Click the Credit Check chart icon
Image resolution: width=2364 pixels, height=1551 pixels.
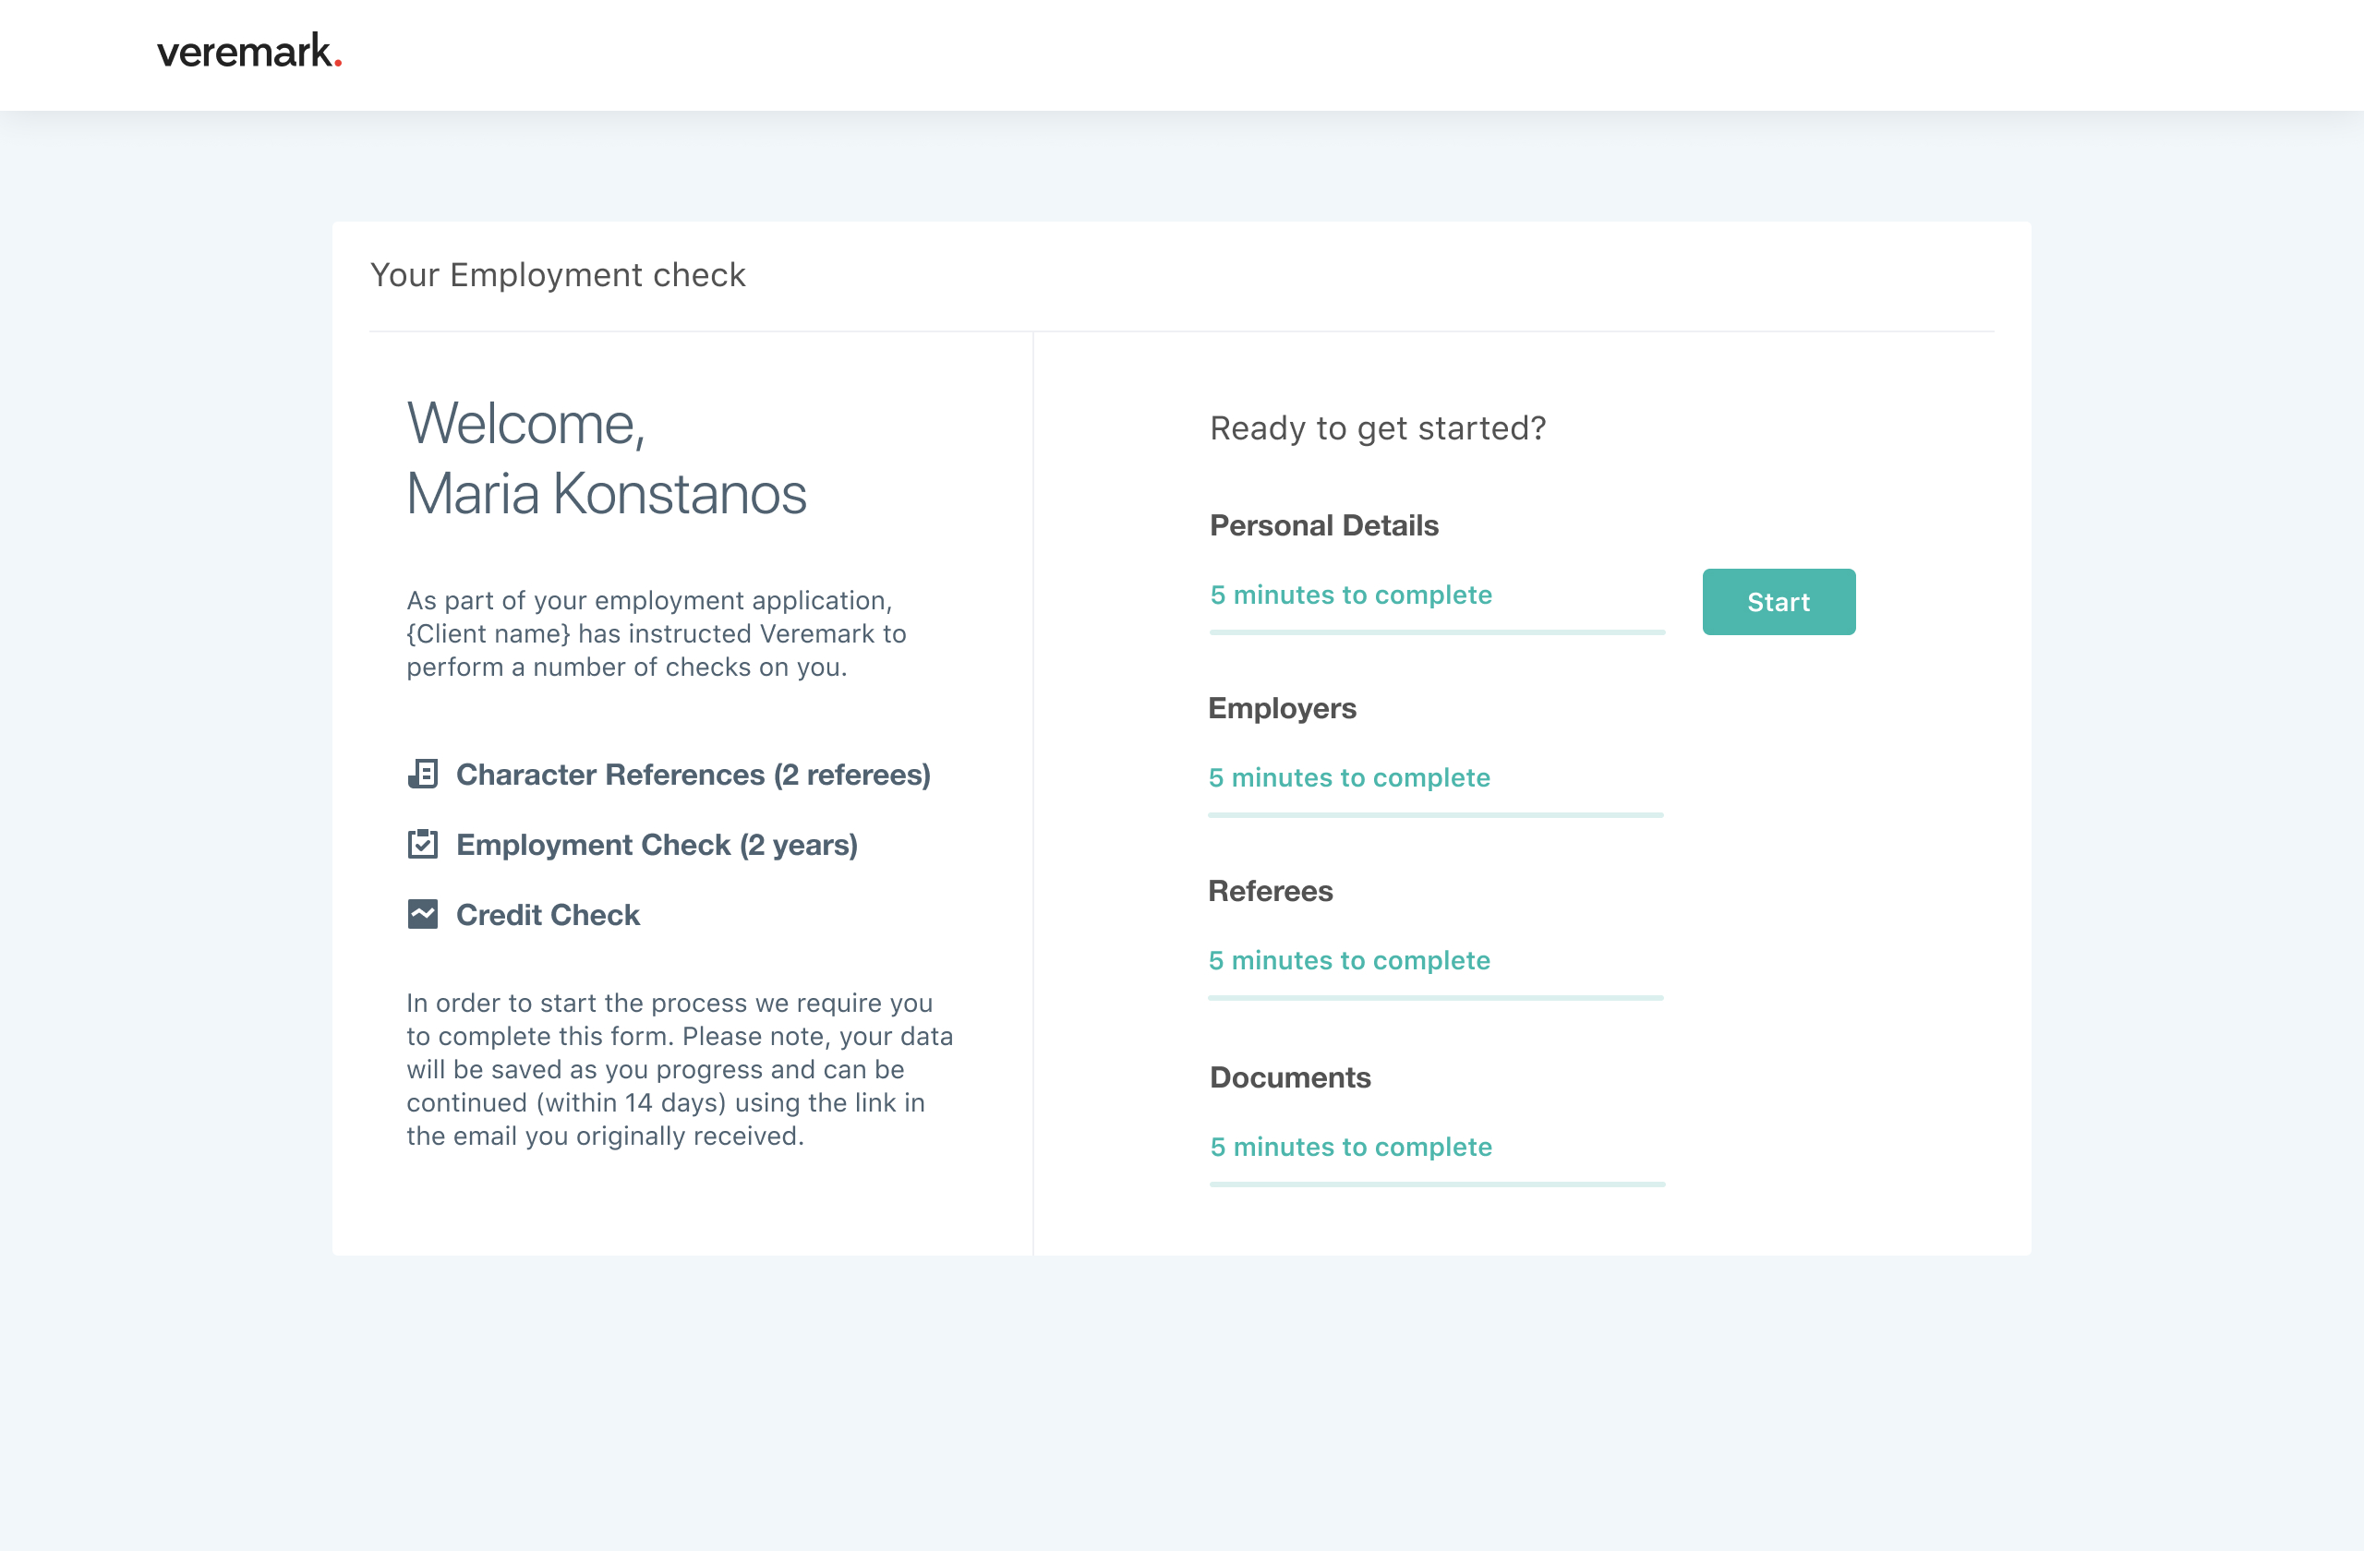(x=422, y=914)
